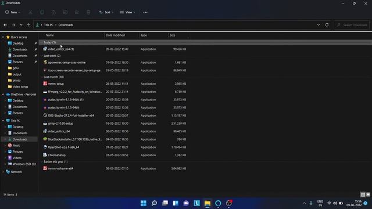Open the Windows Start menu
The height and width of the screenshot is (209, 372).
point(144,203)
